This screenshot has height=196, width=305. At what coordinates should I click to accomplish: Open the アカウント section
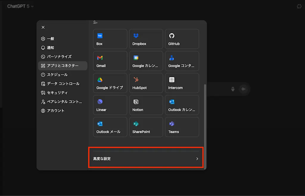coord(63,111)
